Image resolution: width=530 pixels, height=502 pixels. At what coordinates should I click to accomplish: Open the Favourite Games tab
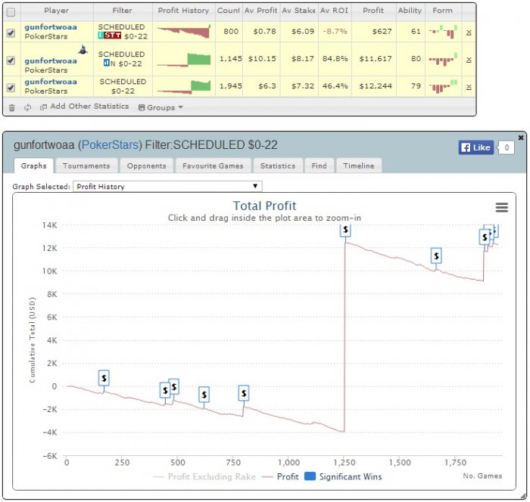[213, 166]
